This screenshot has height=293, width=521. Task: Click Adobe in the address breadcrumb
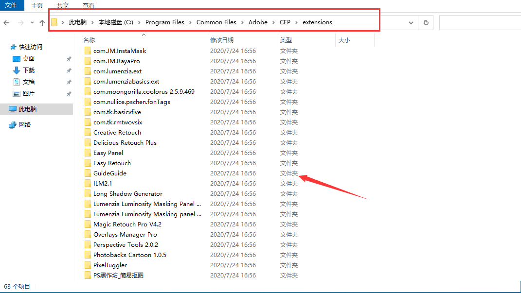coord(258,22)
